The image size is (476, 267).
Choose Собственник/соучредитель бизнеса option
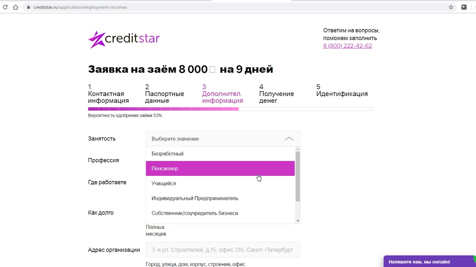click(x=220, y=213)
